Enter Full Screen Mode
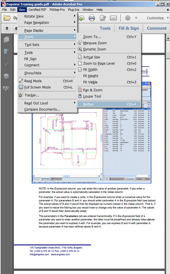170x274 pixels. [47, 87]
